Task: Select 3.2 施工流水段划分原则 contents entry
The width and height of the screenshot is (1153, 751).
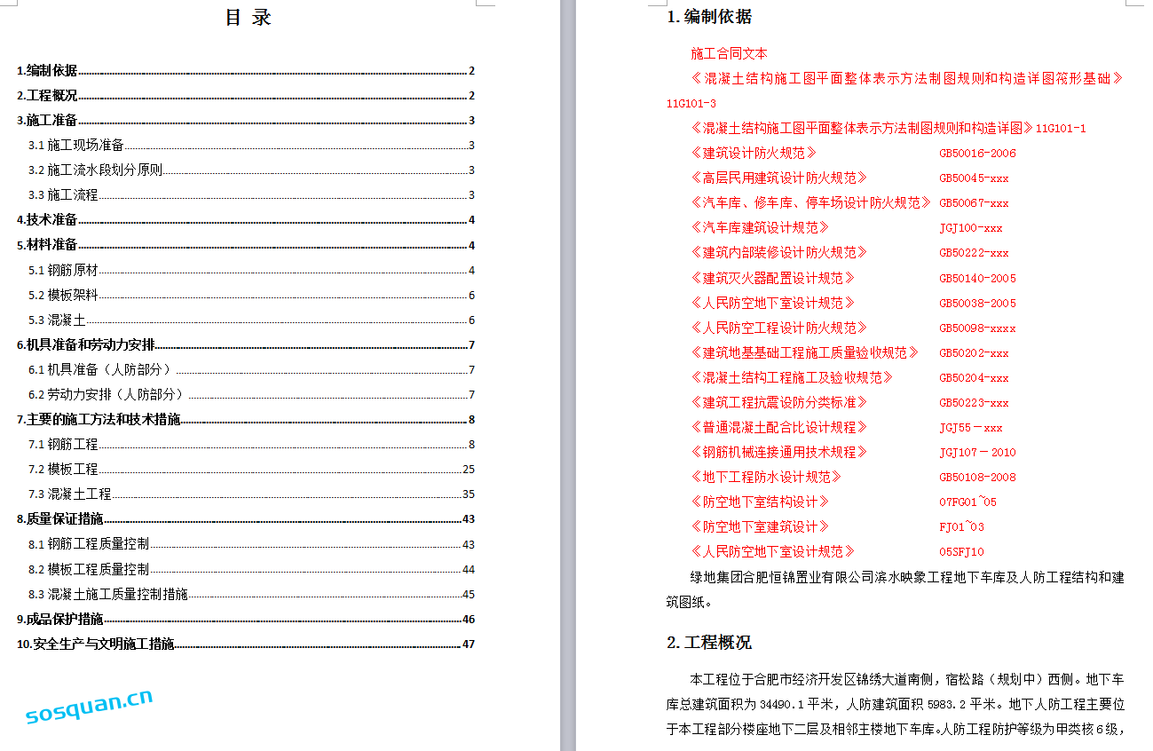Action: coord(95,170)
